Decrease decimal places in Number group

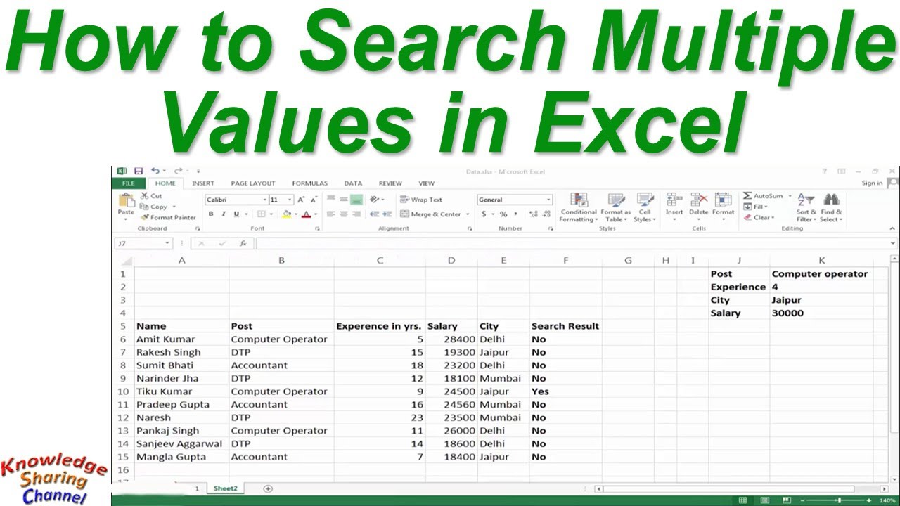545,214
